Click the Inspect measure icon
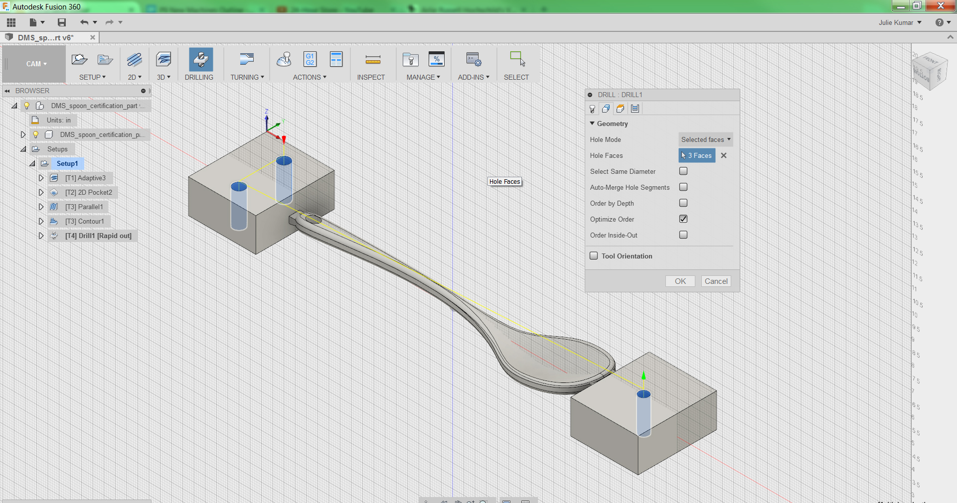 [x=373, y=60]
